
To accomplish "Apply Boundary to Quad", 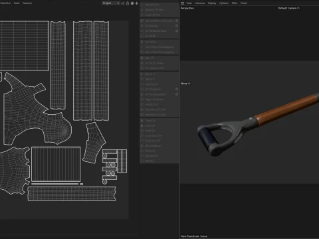I will point(159,115).
